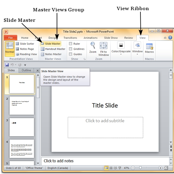Switch to the Review tab

coord(128,38)
